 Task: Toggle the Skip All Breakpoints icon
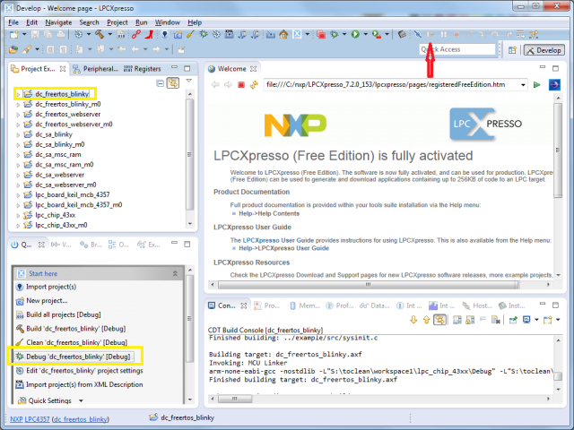[x=418, y=34]
